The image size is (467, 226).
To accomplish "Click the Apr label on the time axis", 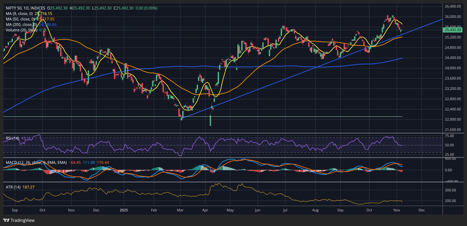I will (x=205, y=210).
